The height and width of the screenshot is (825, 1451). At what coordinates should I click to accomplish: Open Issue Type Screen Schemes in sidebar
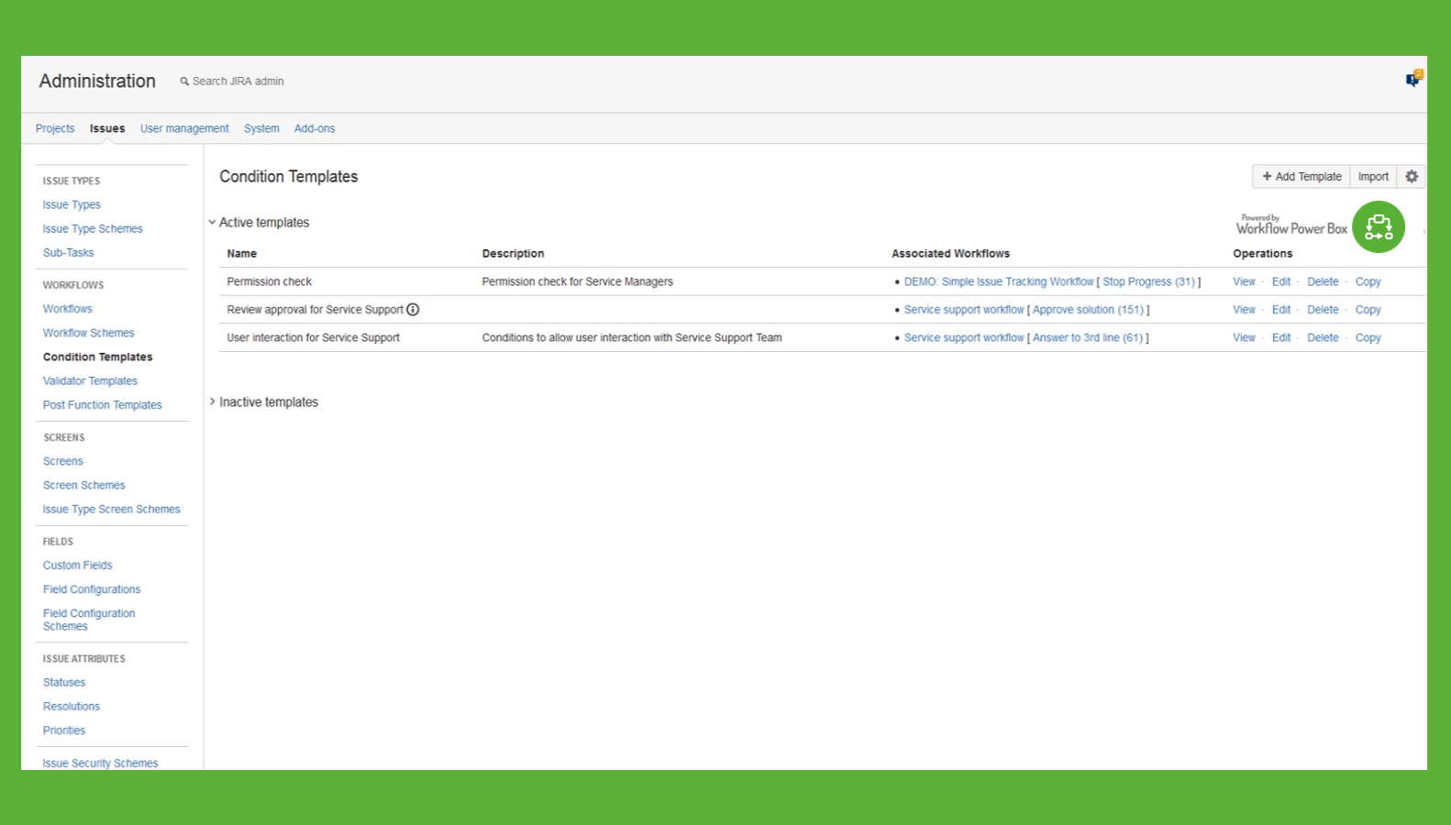point(111,509)
